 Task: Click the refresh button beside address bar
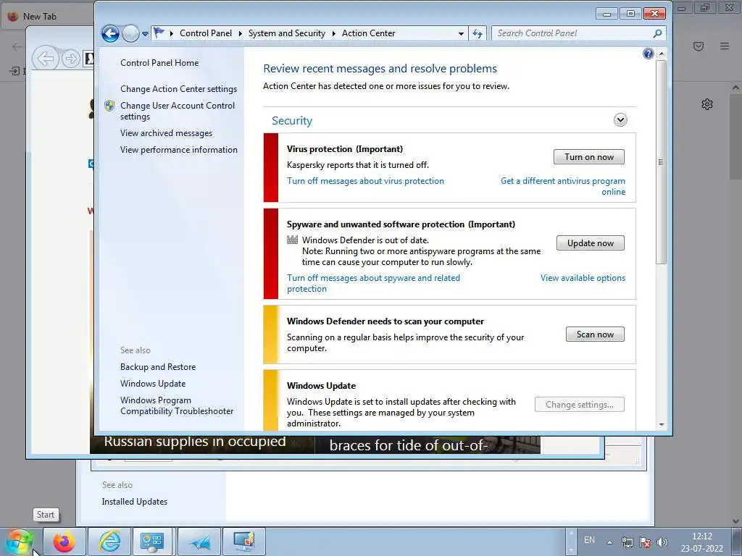click(x=478, y=33)
